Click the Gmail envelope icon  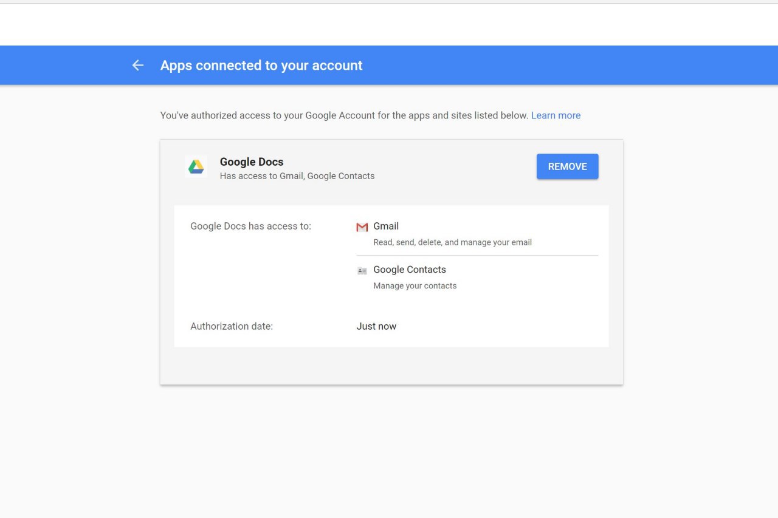(362, 227)
